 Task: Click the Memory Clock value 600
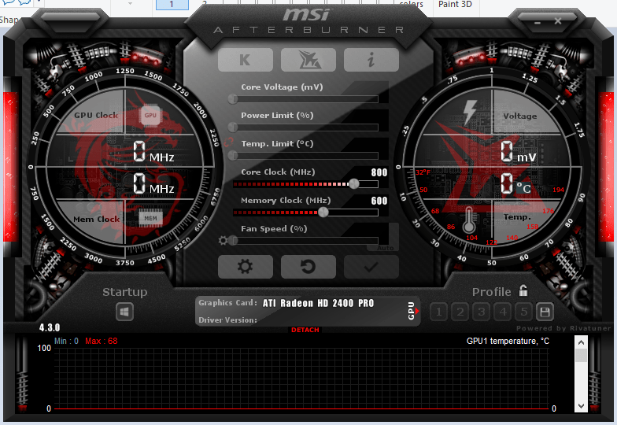(379, 201)
